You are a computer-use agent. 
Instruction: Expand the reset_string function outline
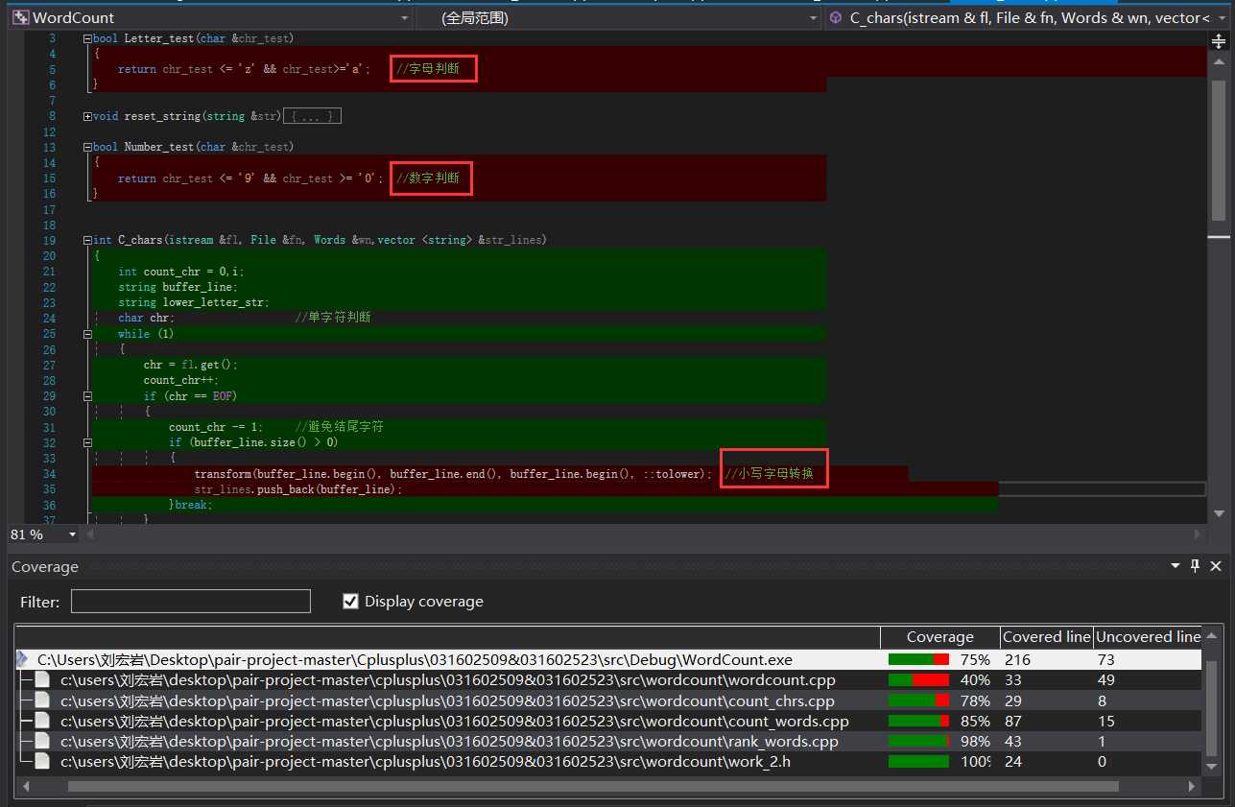87,116
